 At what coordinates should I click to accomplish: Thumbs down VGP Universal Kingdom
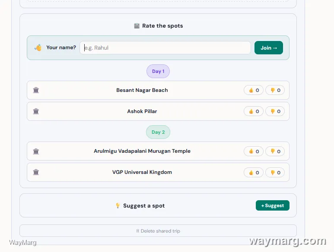[x=275, y=173]
